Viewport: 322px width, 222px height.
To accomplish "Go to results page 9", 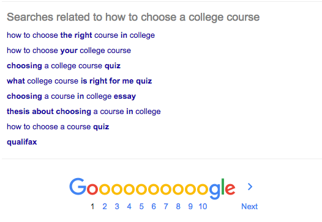I will click(x=190, y=207).
